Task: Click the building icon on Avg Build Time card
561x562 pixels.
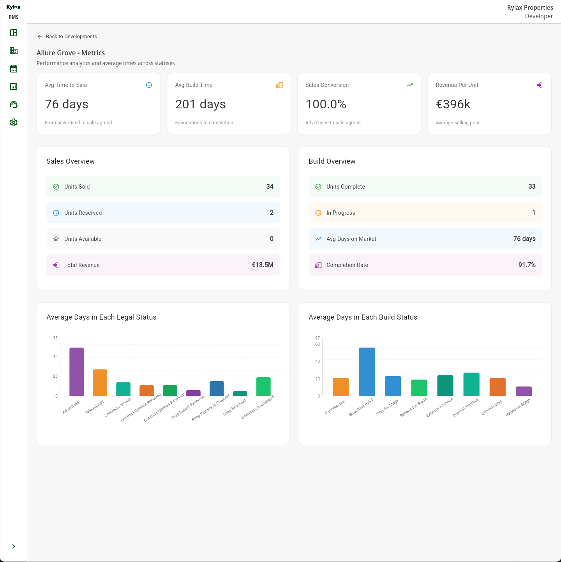Action: point(279,85)
